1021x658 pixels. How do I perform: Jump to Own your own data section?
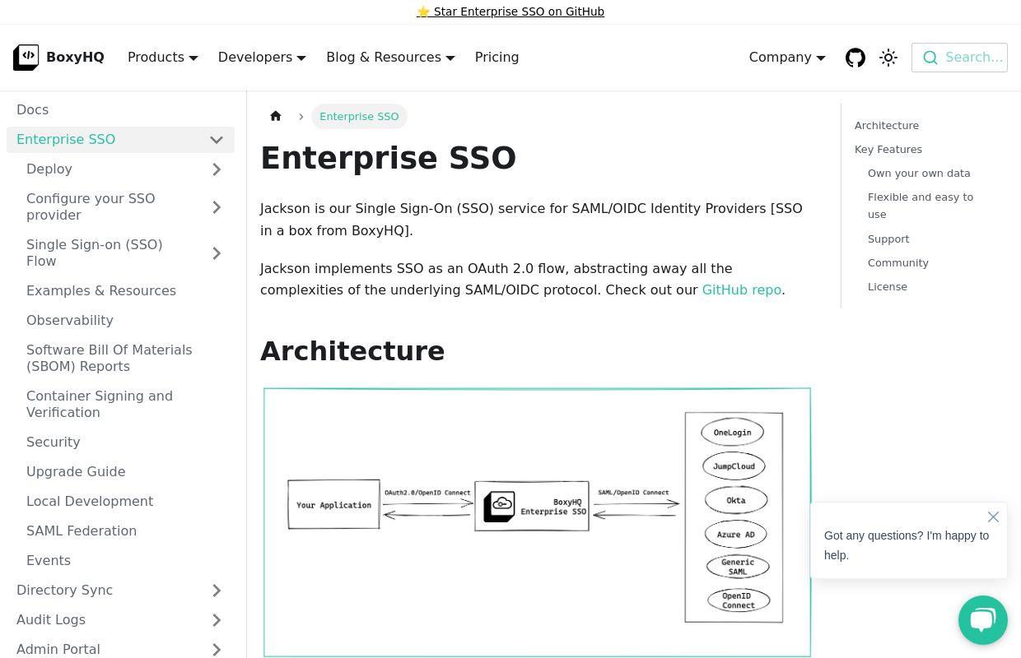919,174
